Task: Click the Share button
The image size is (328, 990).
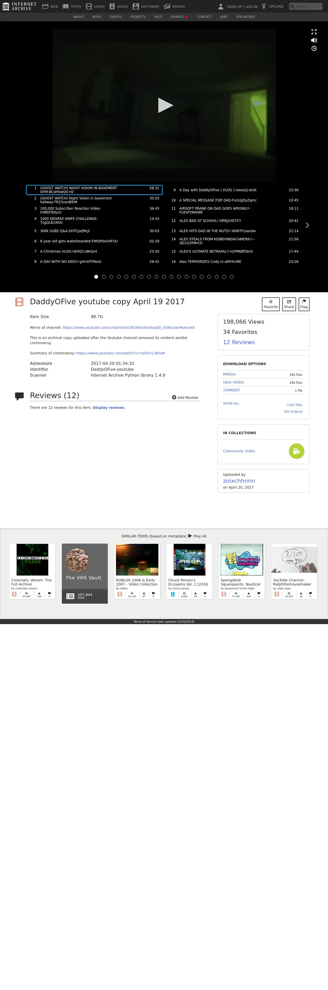Action: (289, 304)
